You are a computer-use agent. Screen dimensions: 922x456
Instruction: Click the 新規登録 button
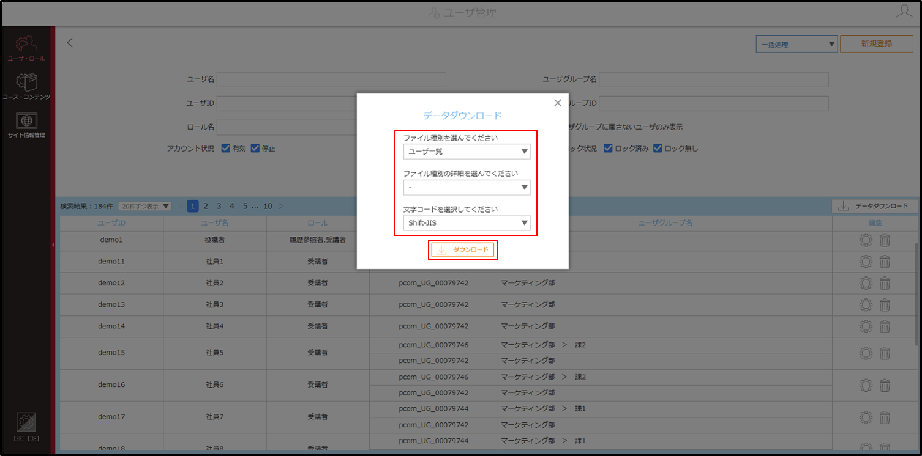tap(876, 44)
